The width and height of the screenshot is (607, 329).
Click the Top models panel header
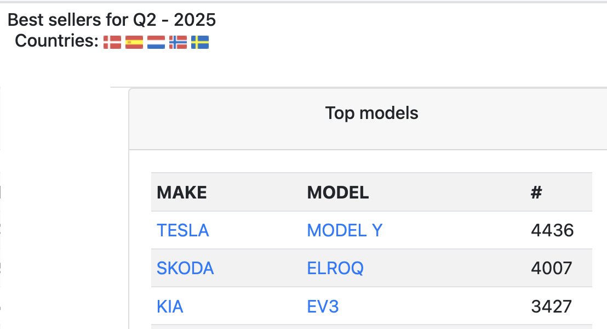[x=371, y=113]
